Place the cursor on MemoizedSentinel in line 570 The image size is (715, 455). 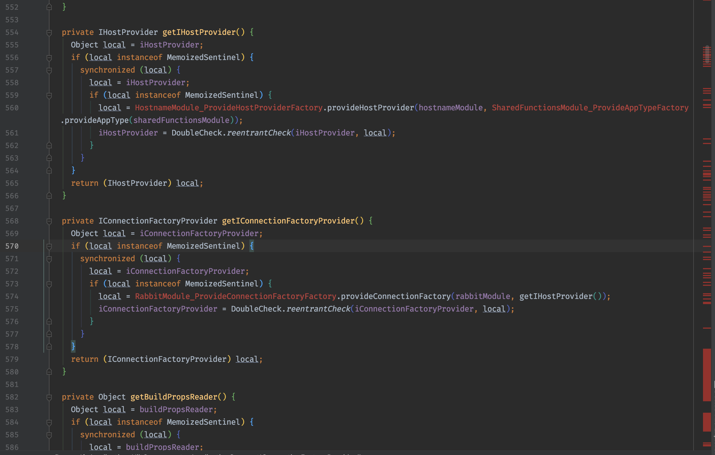point(204,246)
